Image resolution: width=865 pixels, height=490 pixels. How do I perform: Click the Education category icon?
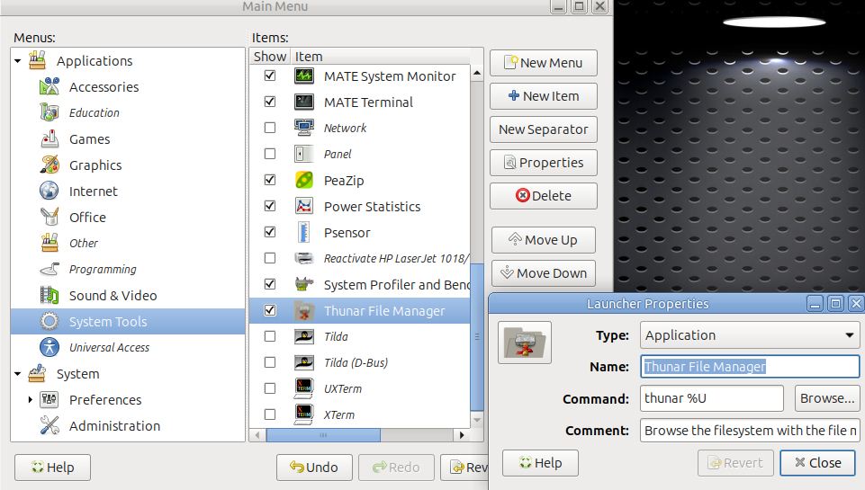[x=50, y=112]
